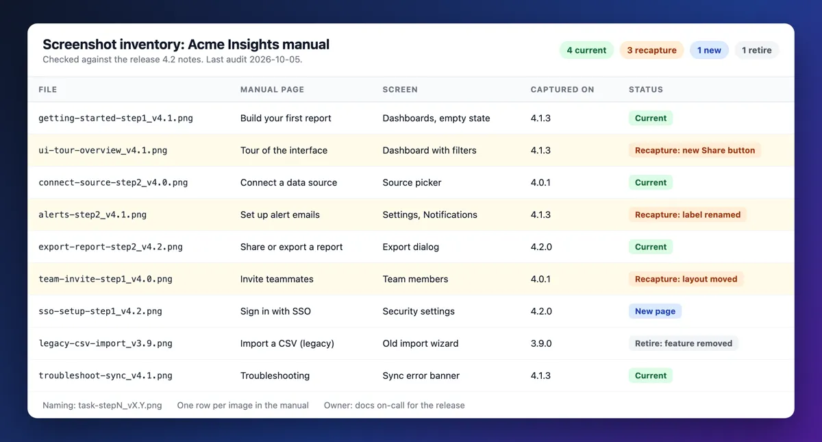Click the 'Screenshot inventory: Acme Insights manual' title

point(186,45)
